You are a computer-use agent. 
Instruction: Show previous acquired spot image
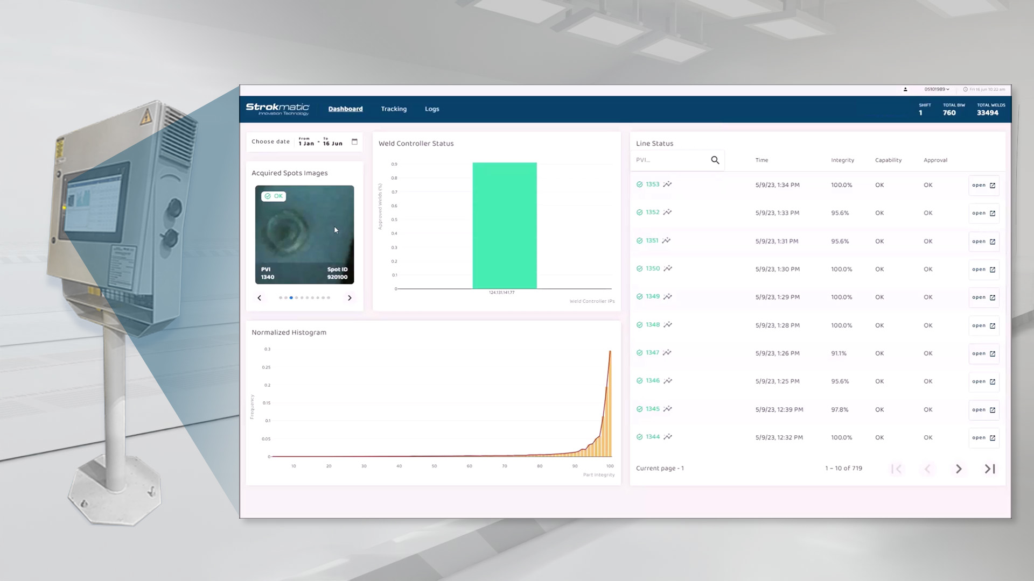[260, 298]
